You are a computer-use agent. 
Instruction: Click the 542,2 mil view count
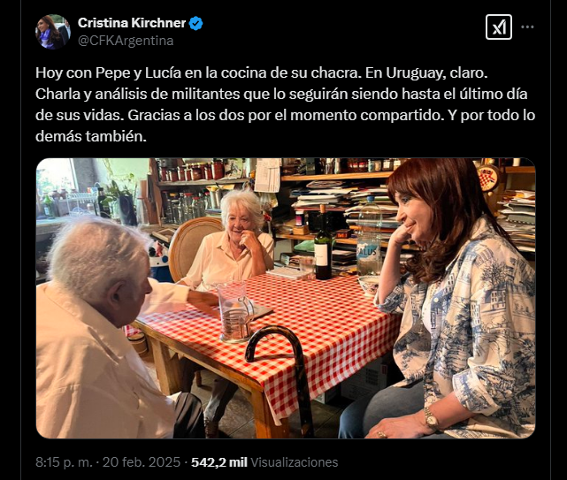[x=219, y=462]
